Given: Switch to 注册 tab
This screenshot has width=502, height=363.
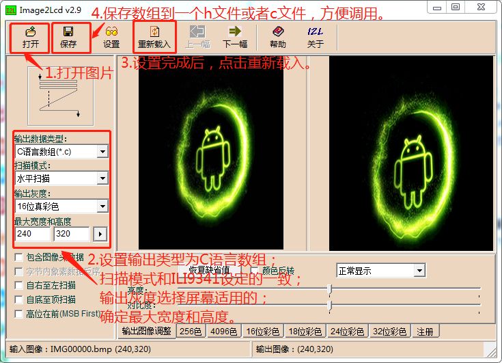Looking at the screenshot, I should click(x=425, y=332).
